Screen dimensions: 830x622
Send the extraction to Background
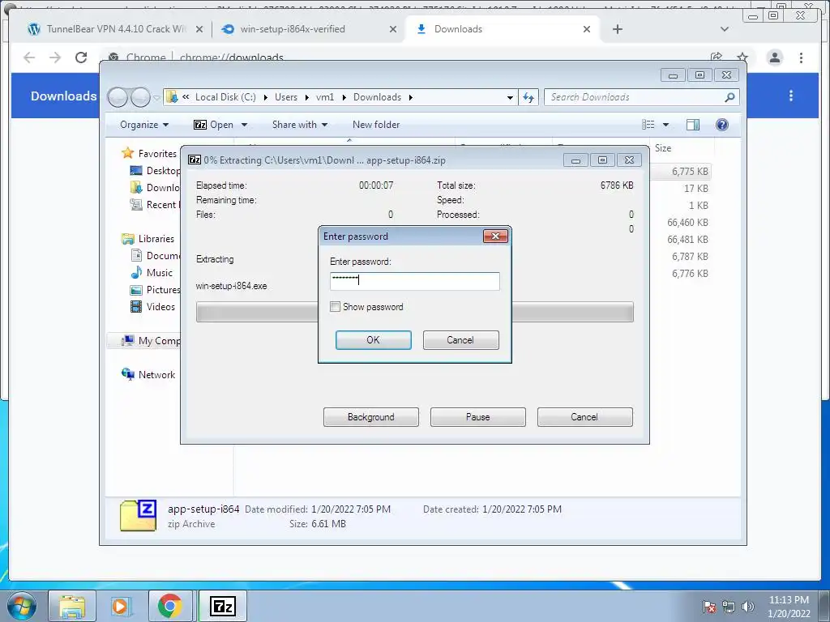coord(371,417)
